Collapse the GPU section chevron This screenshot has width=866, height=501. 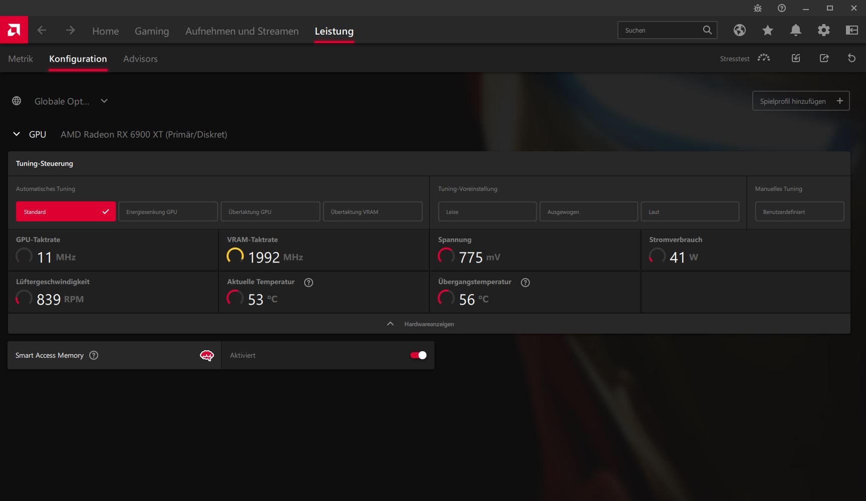point(17,134)
